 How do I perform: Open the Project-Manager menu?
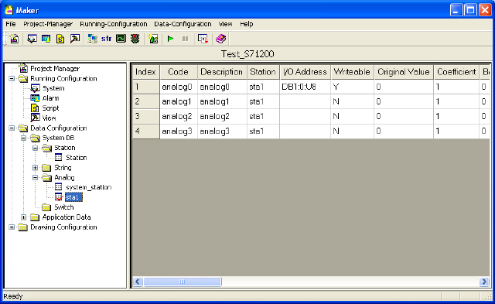tap(48, 24)
